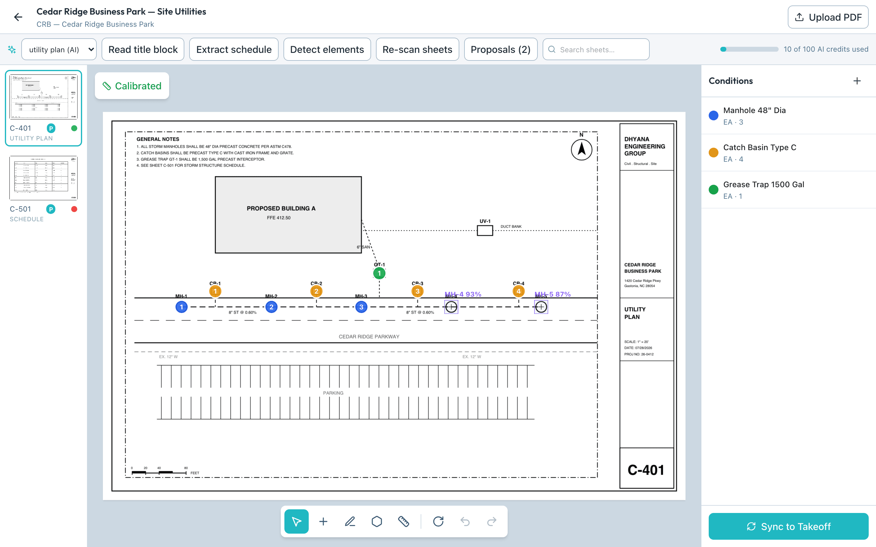Choose the ruler measure tool
The height and width of the screenshot is (547, 876).
click(404, 521)
